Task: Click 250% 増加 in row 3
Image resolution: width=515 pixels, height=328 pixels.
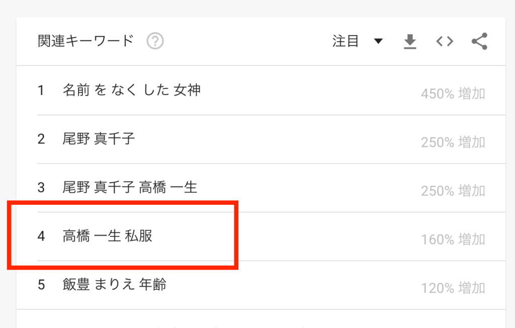Action: (453, 191)
